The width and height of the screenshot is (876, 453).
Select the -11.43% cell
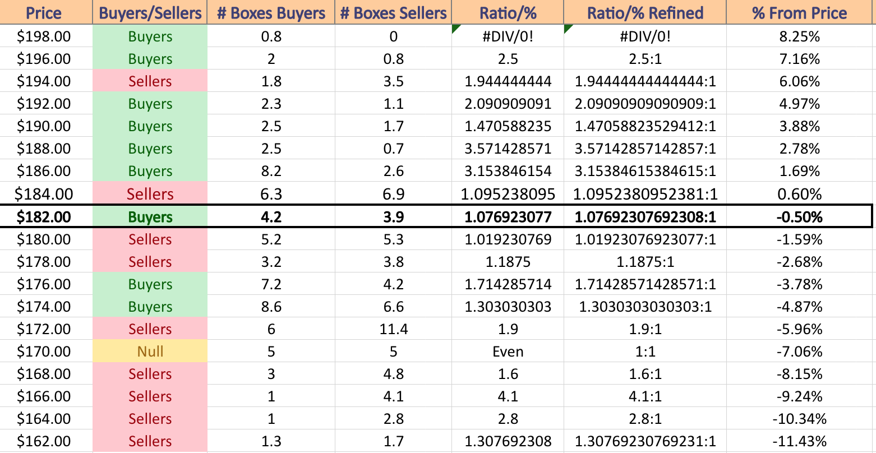point(800,441)
